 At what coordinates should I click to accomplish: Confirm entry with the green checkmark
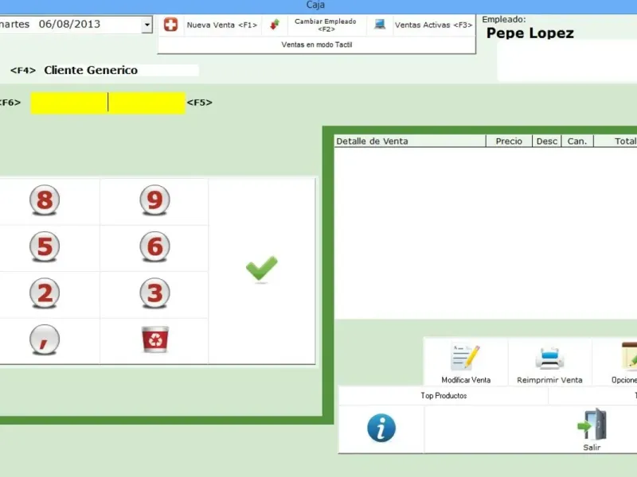click(262, 269)
